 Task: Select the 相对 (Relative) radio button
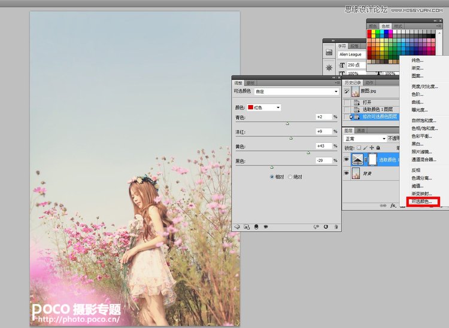click(x=272, y=177)
